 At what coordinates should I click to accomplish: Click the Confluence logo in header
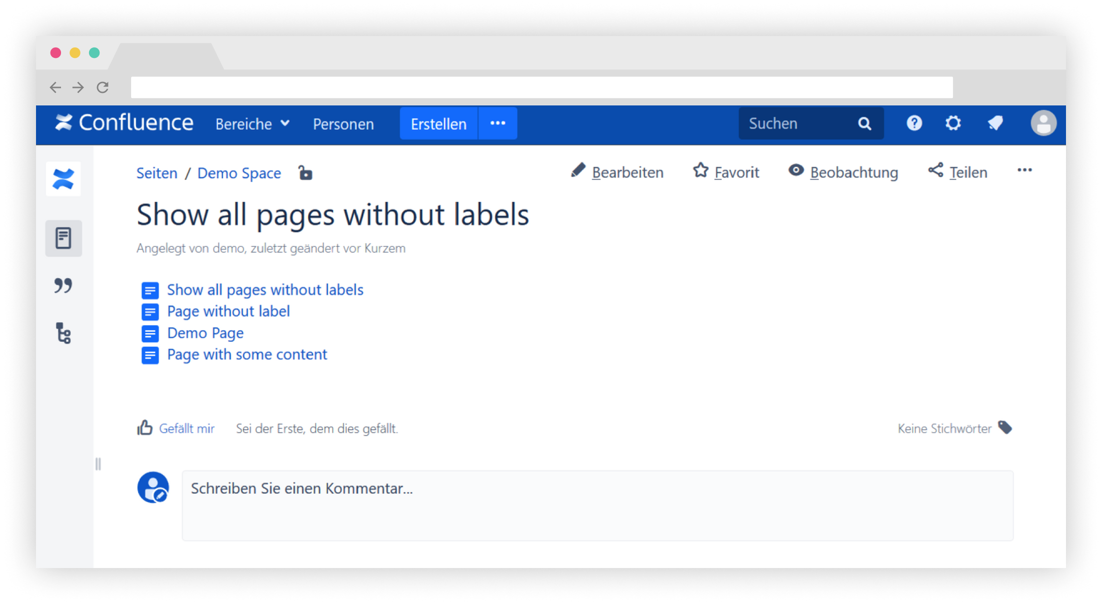(124, 123)
